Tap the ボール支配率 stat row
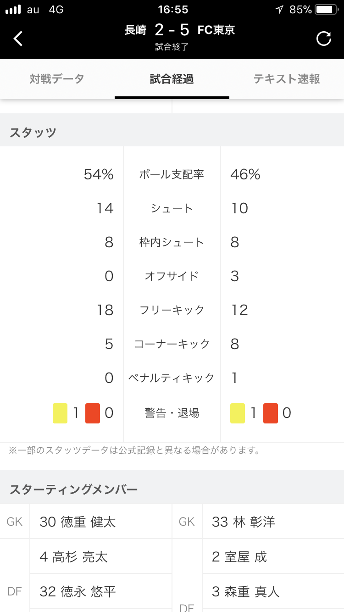This screenshot has height=612, width=344. 172,174
